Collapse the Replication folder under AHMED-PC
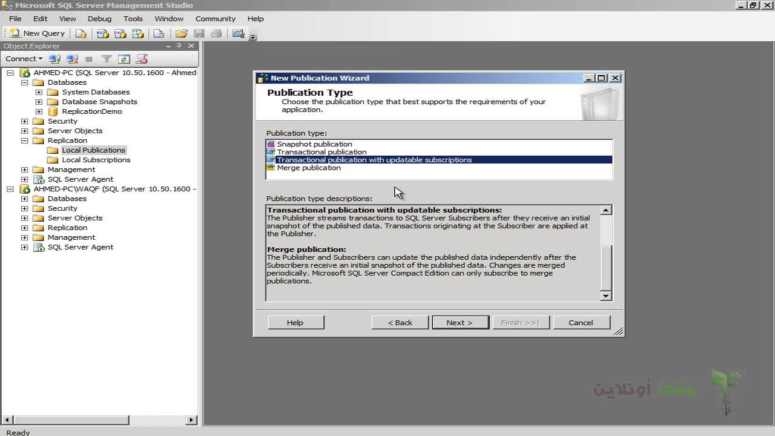This screenshot has height=436, width=775. [x=25, y=140]
